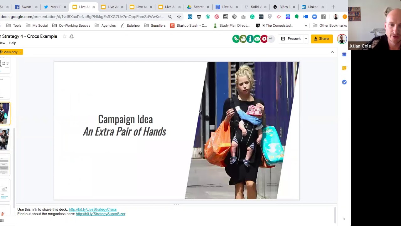Open The Conquistad bookmark
This screenshot has width=401, height=226.
(x=274, y=25)
